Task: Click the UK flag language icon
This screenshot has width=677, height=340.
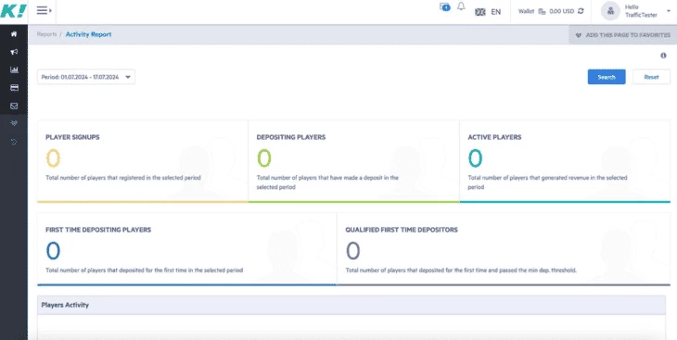Action: (480, 12)
